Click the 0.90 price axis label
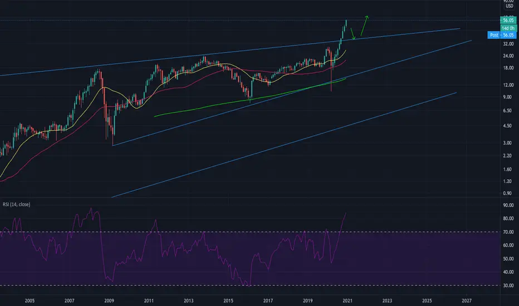 tap(508, 193)
